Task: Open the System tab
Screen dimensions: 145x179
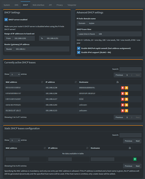Action: (x=7, y=5)
